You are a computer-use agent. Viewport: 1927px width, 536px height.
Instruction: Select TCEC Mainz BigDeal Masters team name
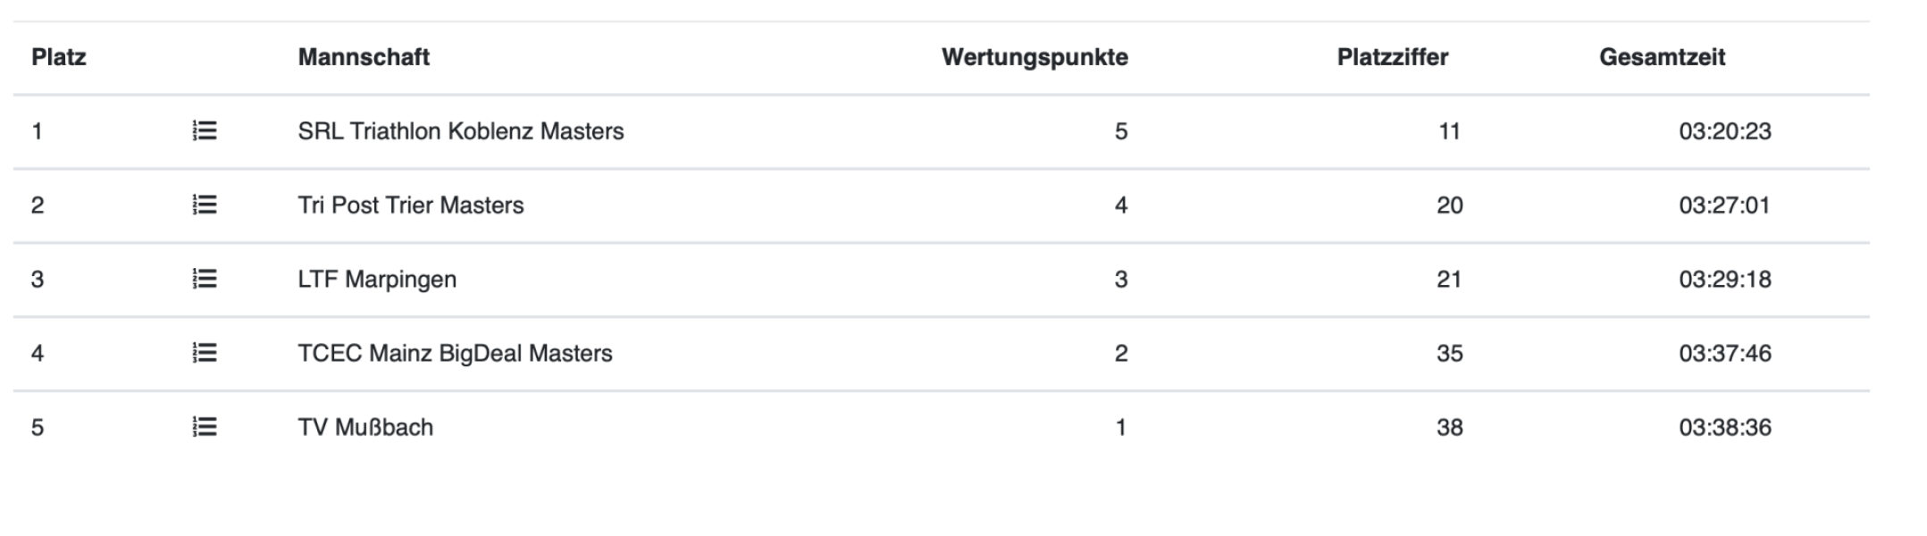[455, 354]
